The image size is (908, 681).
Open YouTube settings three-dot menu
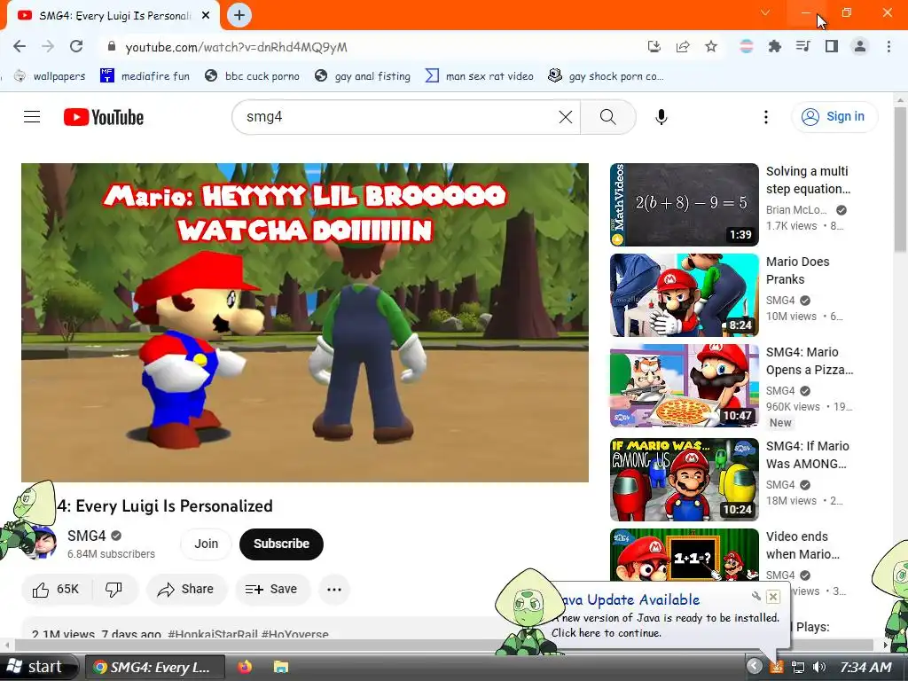tap(765, 117)
